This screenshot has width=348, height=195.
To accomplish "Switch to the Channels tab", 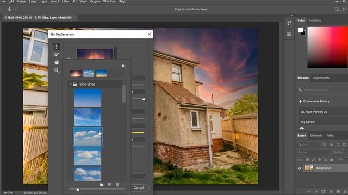I will [x=316, y=135].
